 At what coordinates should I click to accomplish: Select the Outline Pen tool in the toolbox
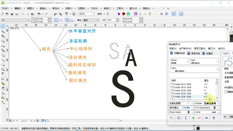[x=3, y=93]
